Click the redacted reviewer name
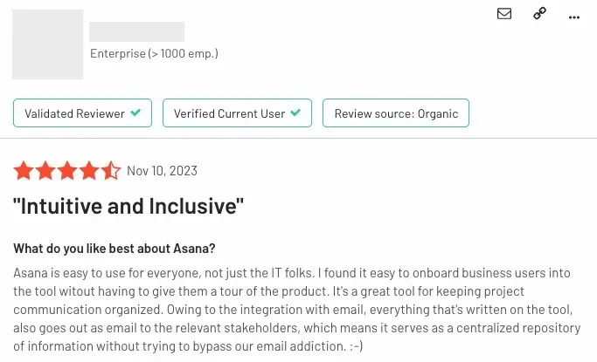The height and width of the screenshot is (362, 597). [136, 31]
